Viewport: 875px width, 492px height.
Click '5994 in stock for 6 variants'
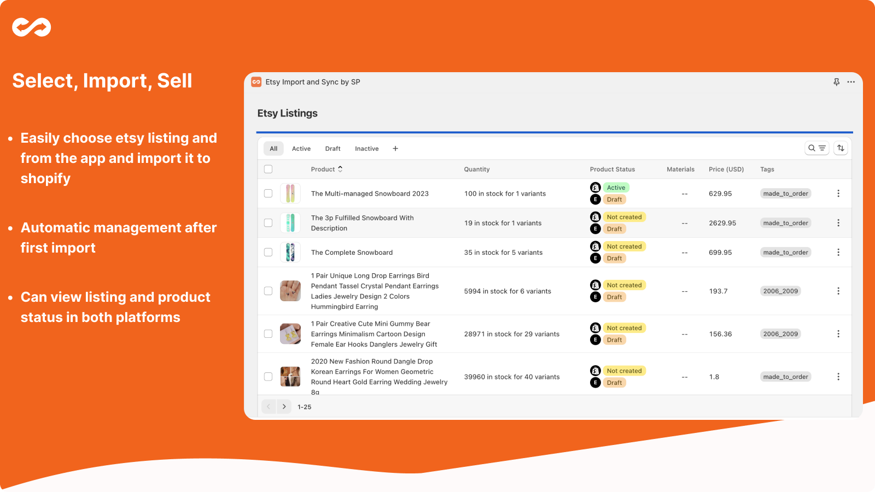coord(507,291)
